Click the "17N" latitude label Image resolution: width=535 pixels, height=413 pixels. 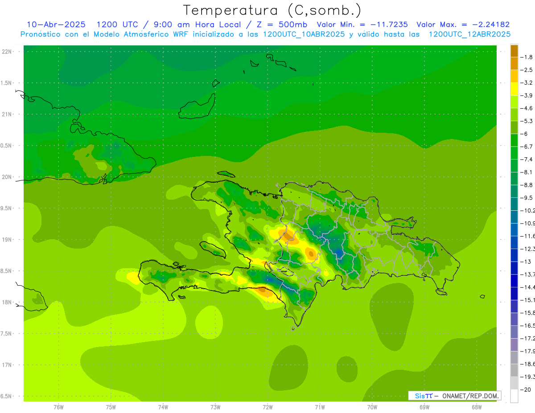pos(7,365)
